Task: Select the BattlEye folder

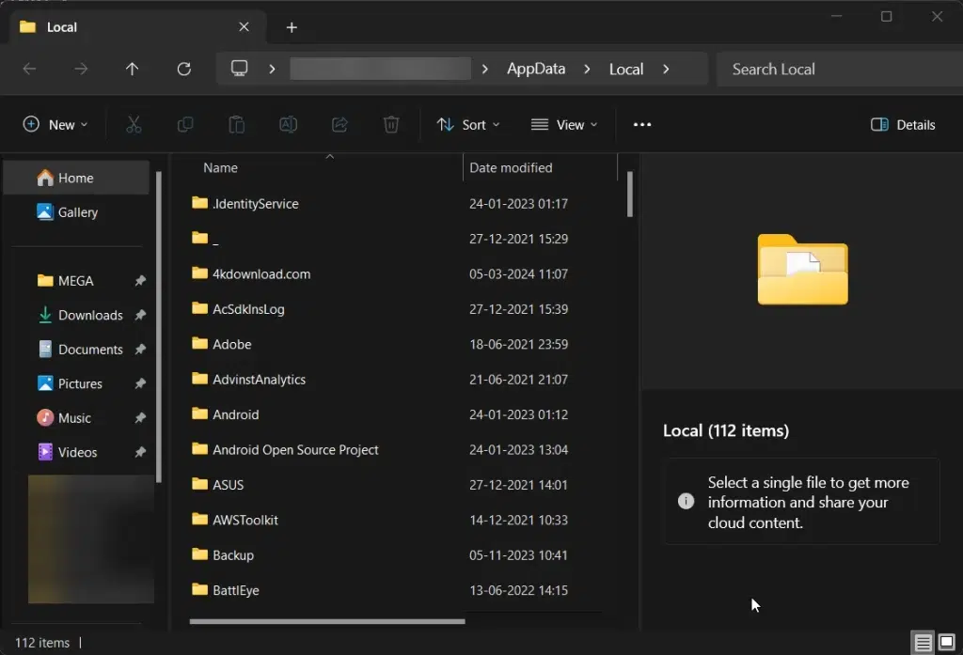Action: coord(225,590)
